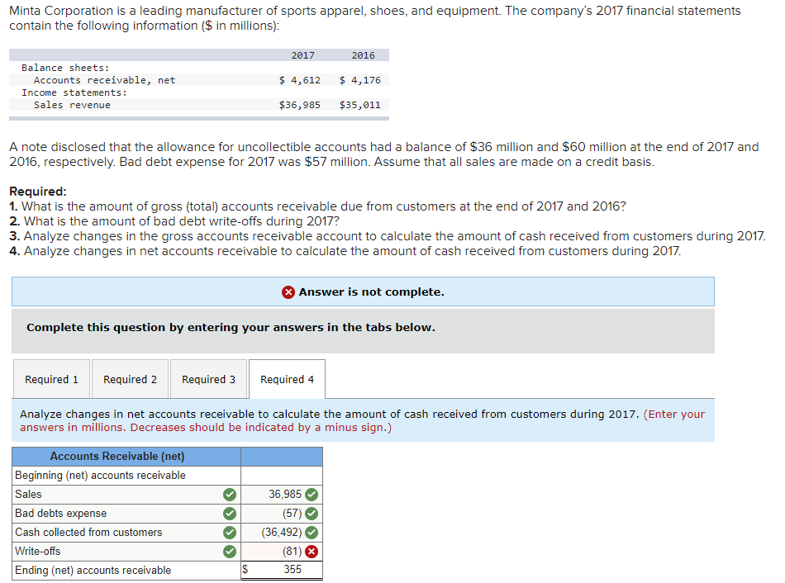Click the Write-offs amount field showing (81)
785x583 pixels.
pos(281,552)
